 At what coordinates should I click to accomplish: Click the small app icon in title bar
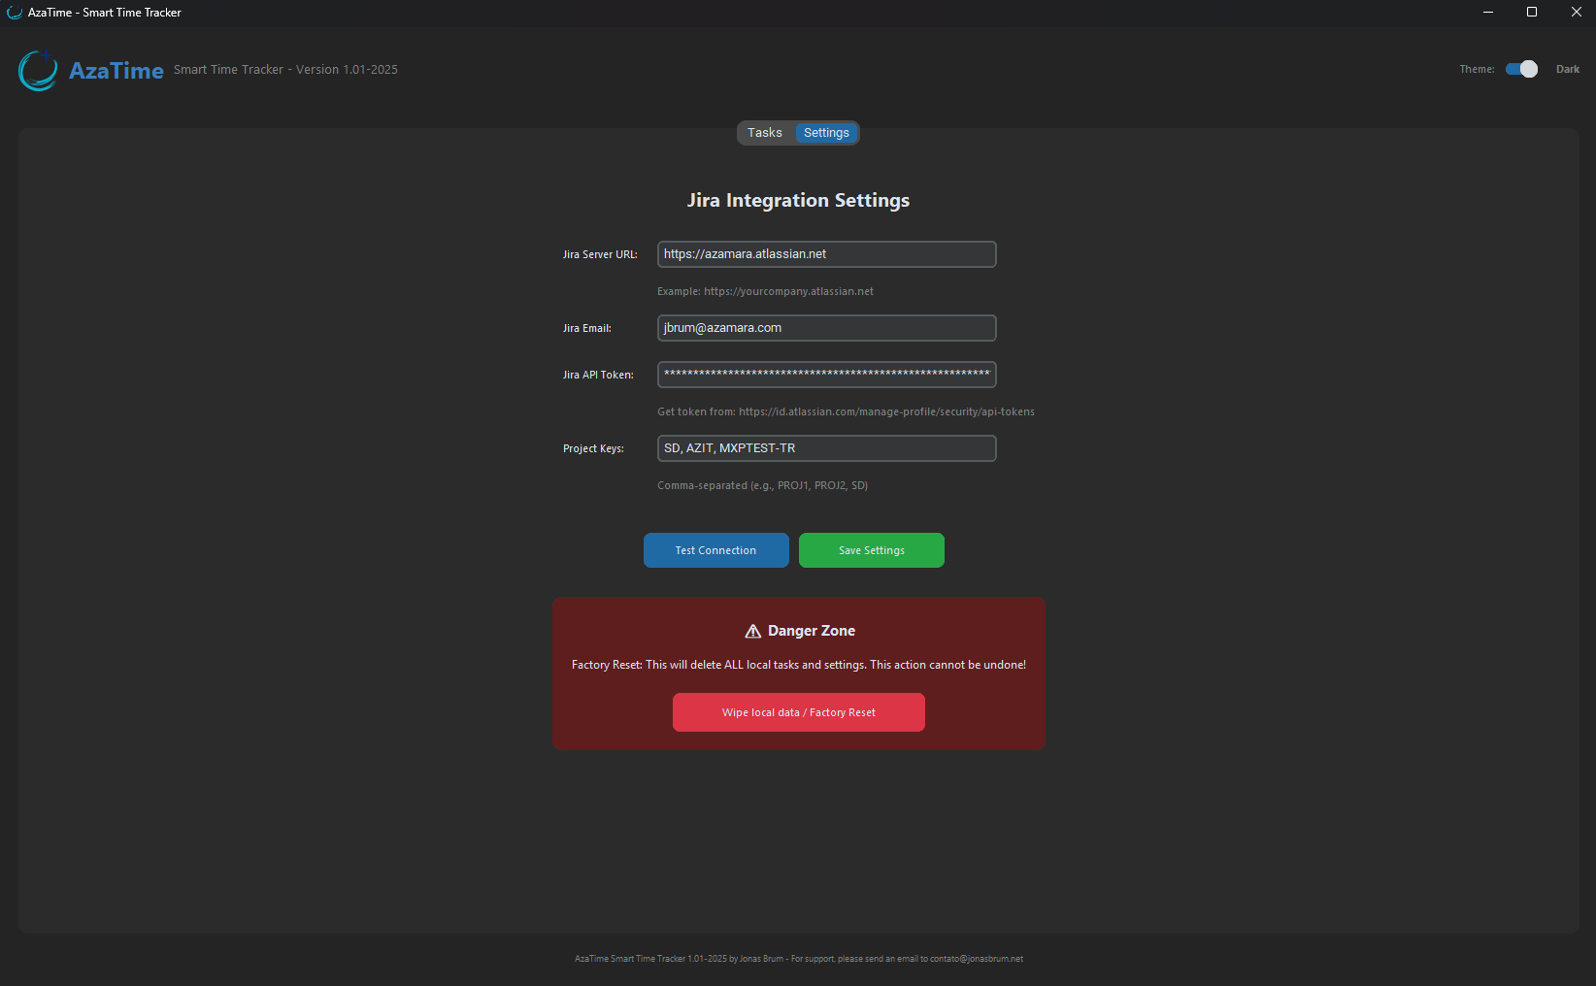point(15,13)
